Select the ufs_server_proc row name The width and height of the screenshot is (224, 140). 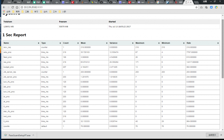click(x=10, y=77)
